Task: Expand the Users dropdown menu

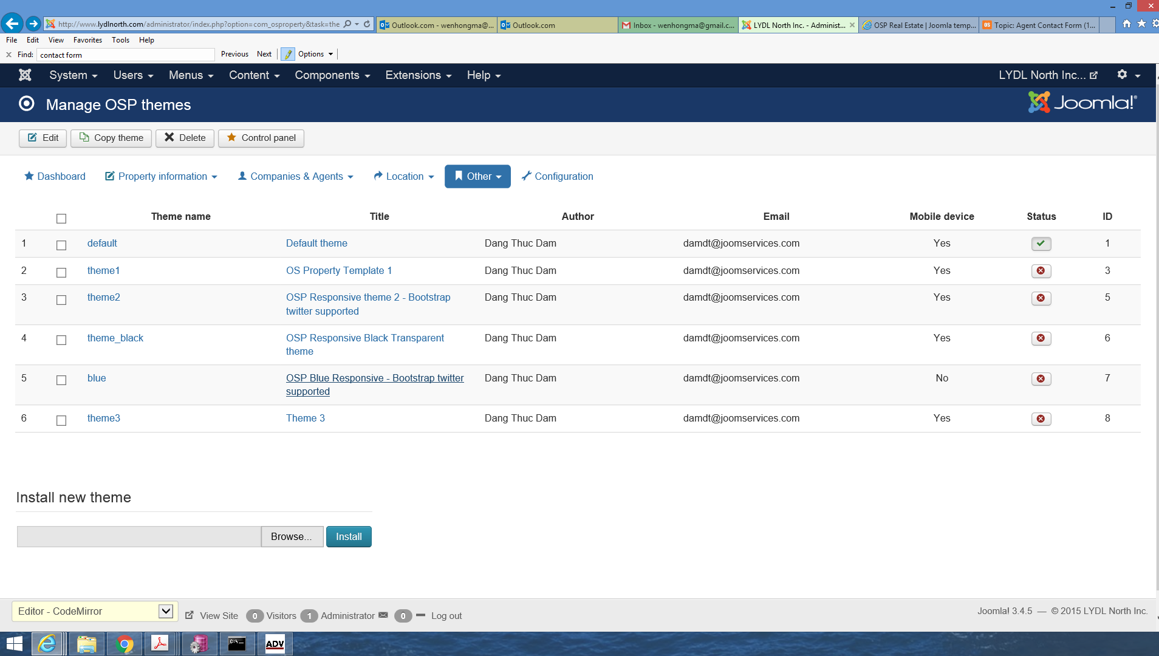Action: 133,75
